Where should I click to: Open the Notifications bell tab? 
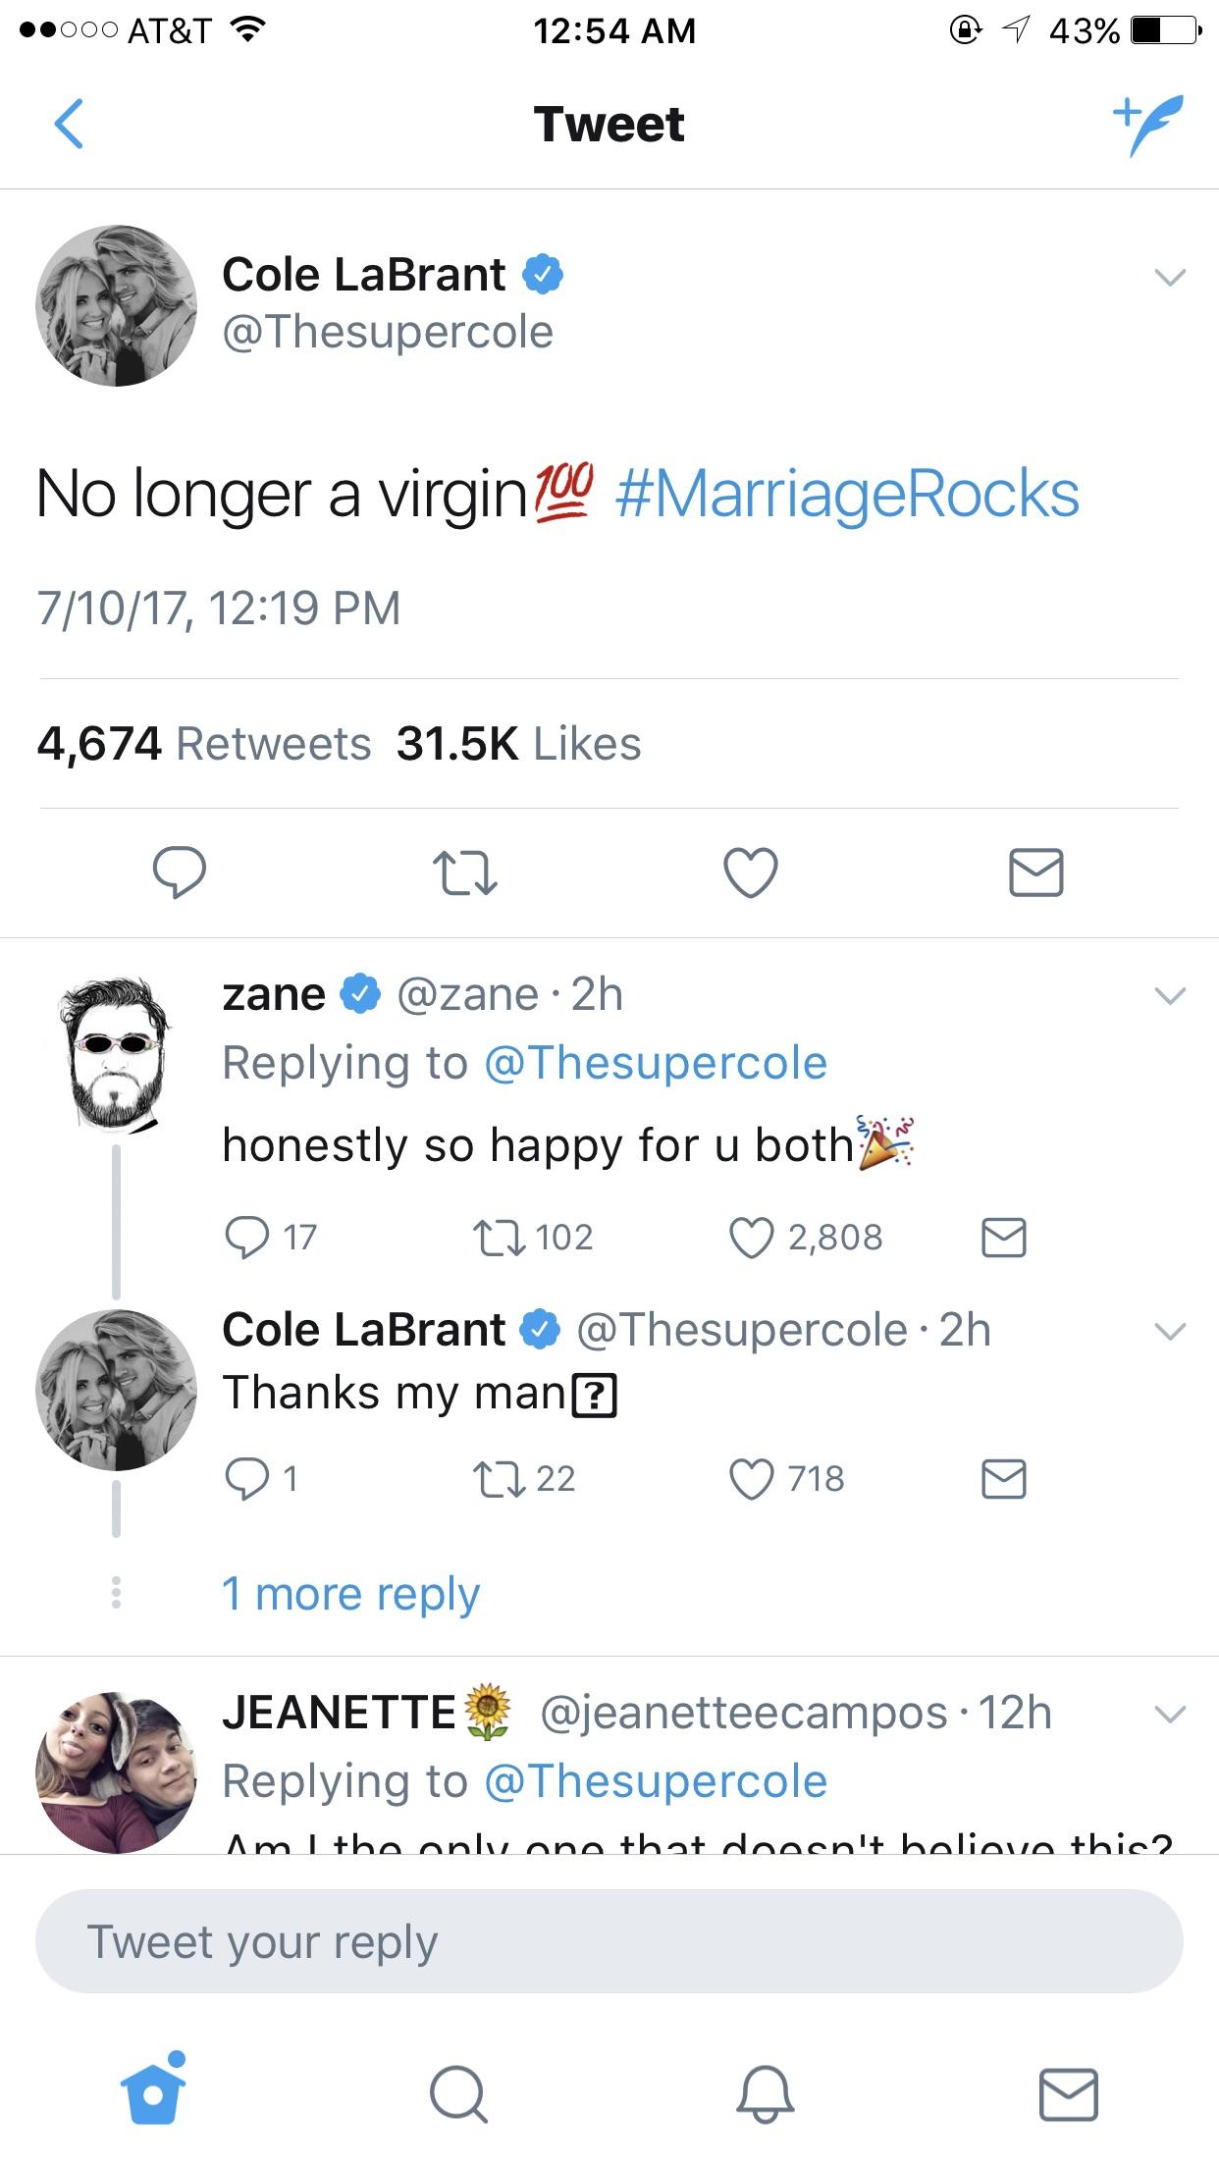tap(765, 2094)
